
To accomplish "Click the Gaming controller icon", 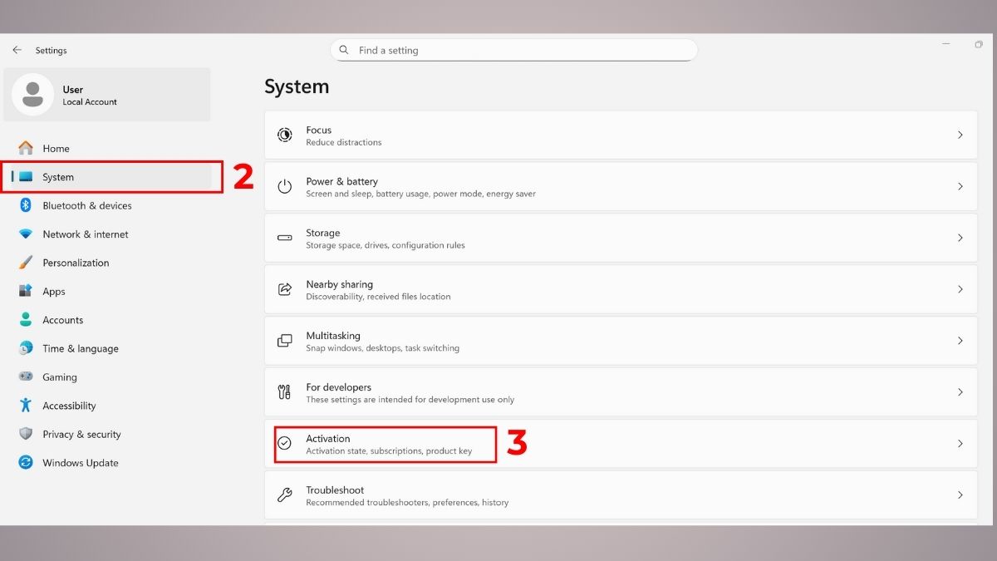I will (26, 376).
